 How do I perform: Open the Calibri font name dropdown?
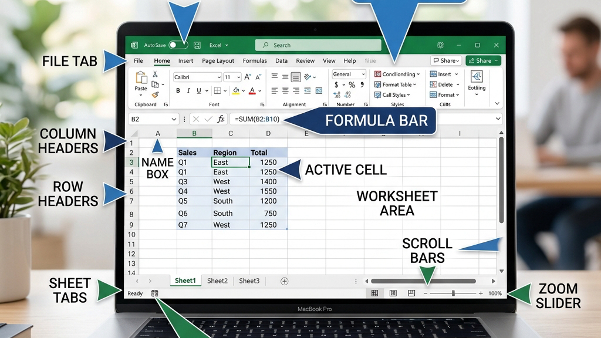197,77
